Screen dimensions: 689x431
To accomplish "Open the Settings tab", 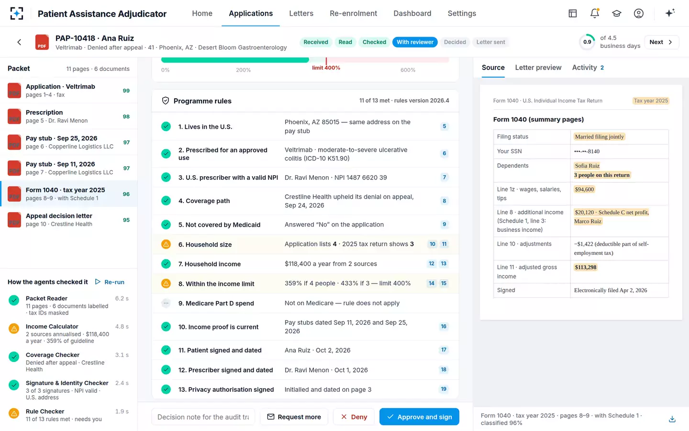I will click(x=462, y=13).
